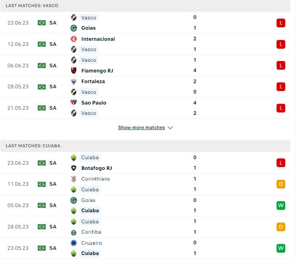The width and height of the screenshot is (296, 259).
Task: Click the Flamengo RJ crest icon
Action: click(74, 70)
